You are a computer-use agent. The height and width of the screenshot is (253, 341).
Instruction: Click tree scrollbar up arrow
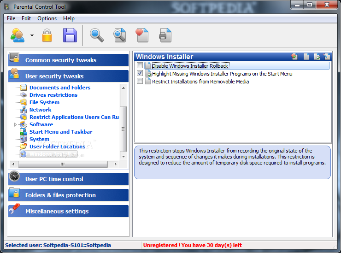click(x=123, y=88)
